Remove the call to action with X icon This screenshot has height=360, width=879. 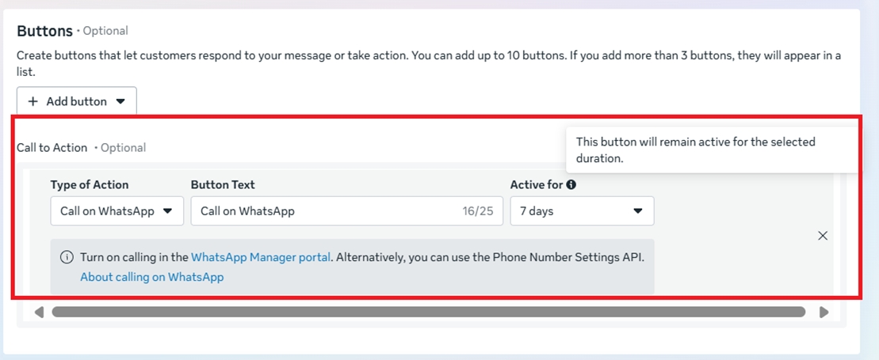click(x=823, y=236)
